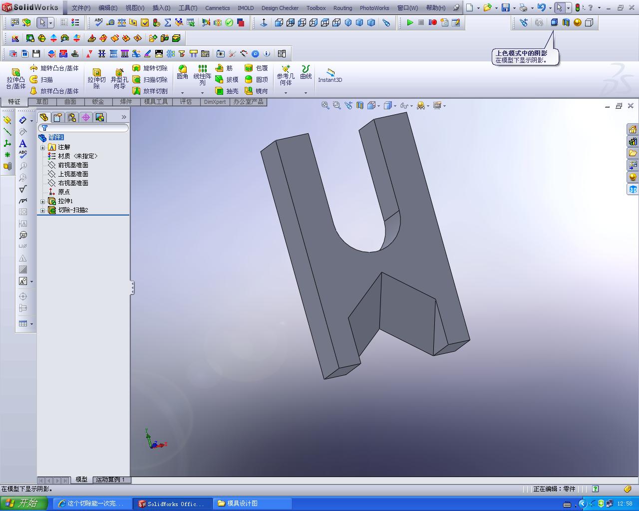Select the 前视基准面 plane in feature tree
Viewport: 639px width, 511px height.
(x=73, y=165)
